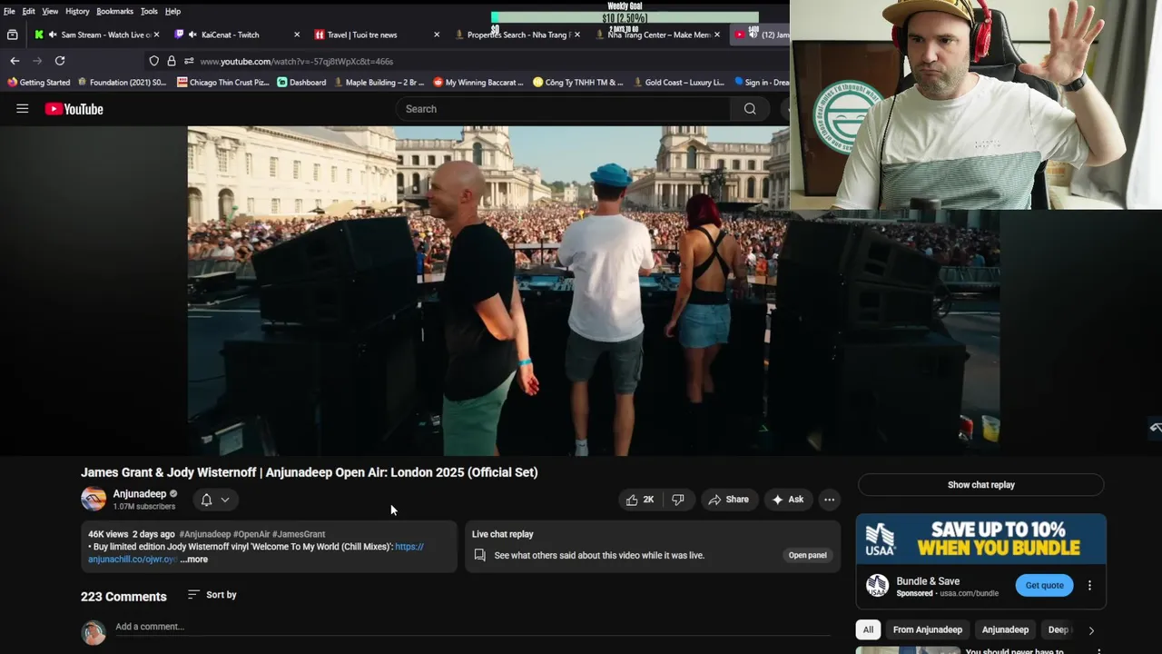The width and height of the screenshot is (1162, 654).
Task: Open the Chicago Thin Crust Pizza bookmark
Action: click(223, 83)
